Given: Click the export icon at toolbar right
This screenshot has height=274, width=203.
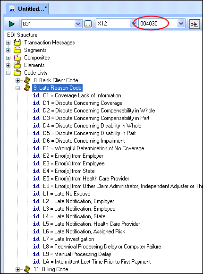Looking at the screenshot, I should tap(195, 24).
